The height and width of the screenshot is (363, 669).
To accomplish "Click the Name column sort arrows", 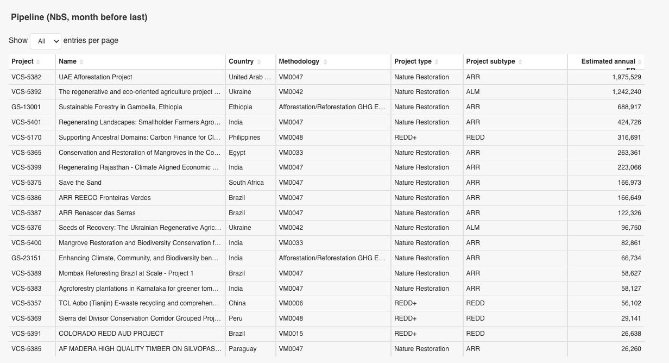I will pos(81,62).
